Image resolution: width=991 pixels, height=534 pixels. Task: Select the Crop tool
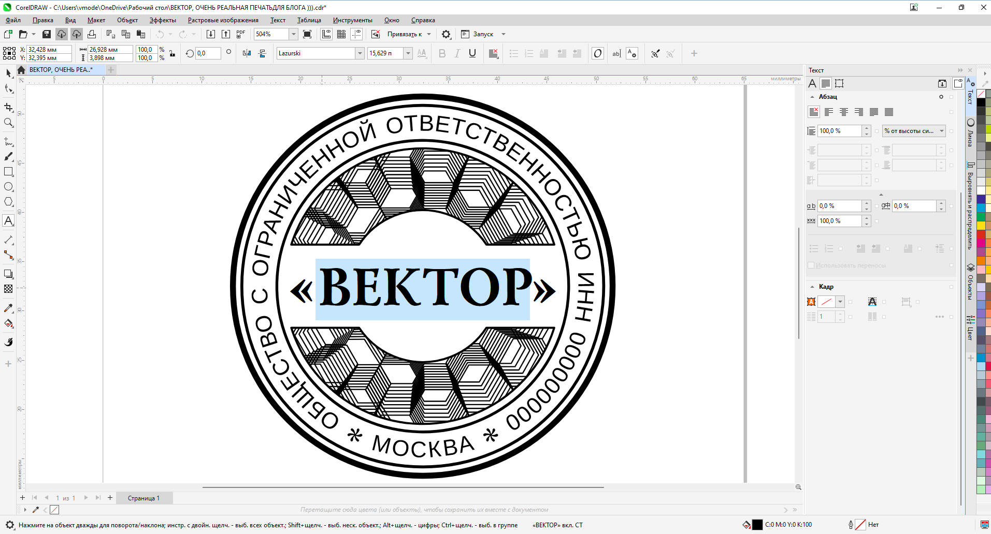click(8, 107)
